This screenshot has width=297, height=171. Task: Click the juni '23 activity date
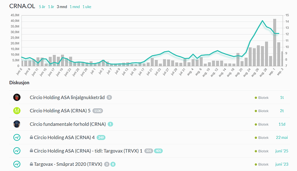(x=282, y=164)
